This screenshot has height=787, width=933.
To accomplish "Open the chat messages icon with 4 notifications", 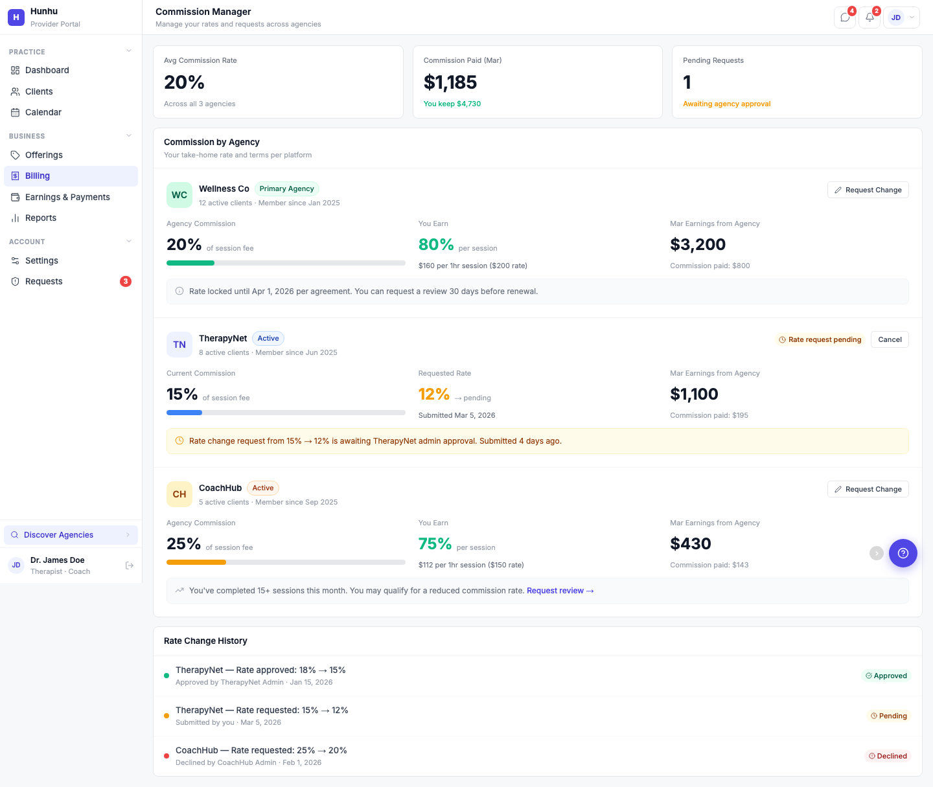I will [x=844, y=17].
